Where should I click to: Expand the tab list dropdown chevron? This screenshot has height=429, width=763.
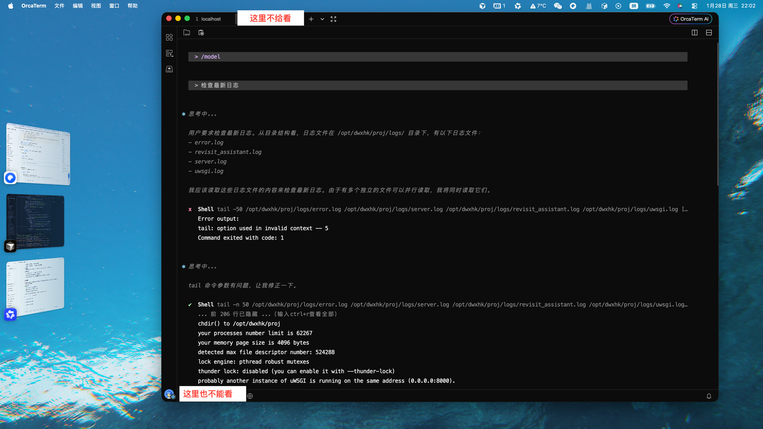coord(322,19)
